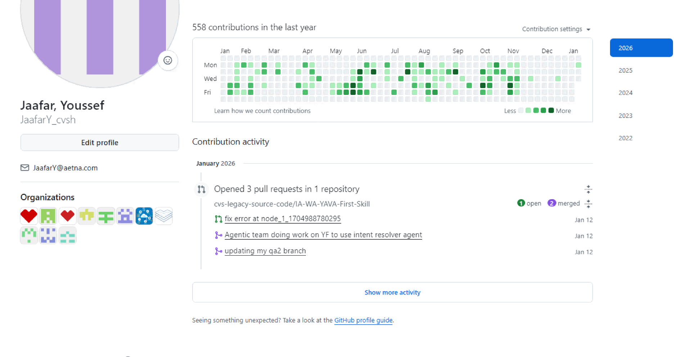Click the 'Organizations' heading

click(48, 197)
